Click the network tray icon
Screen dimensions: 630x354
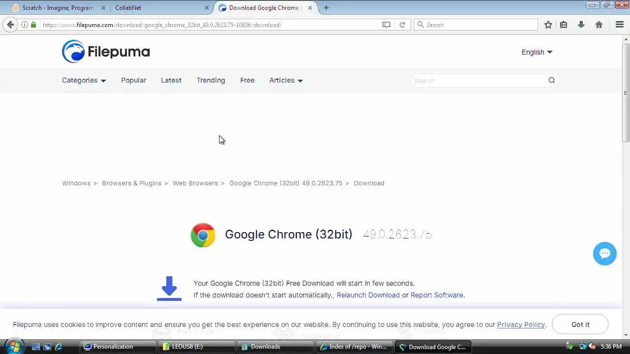(x=583, y=347)
